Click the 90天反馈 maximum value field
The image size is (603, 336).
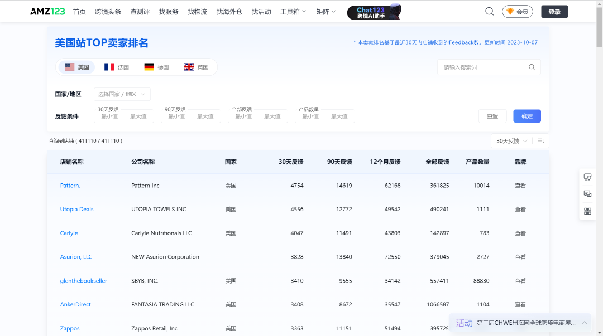pyautogui.click(x=205, y=116)
